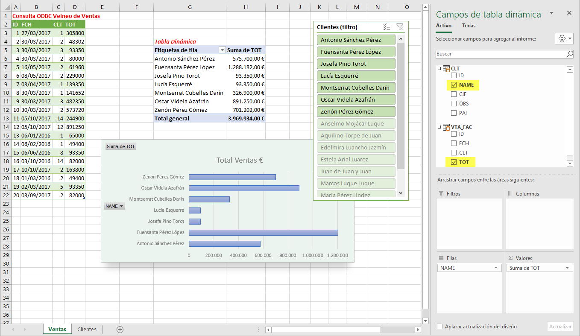Open the NAME field button dropdown on the chart
The image size is (580, 336).
(x=114, y=206)
